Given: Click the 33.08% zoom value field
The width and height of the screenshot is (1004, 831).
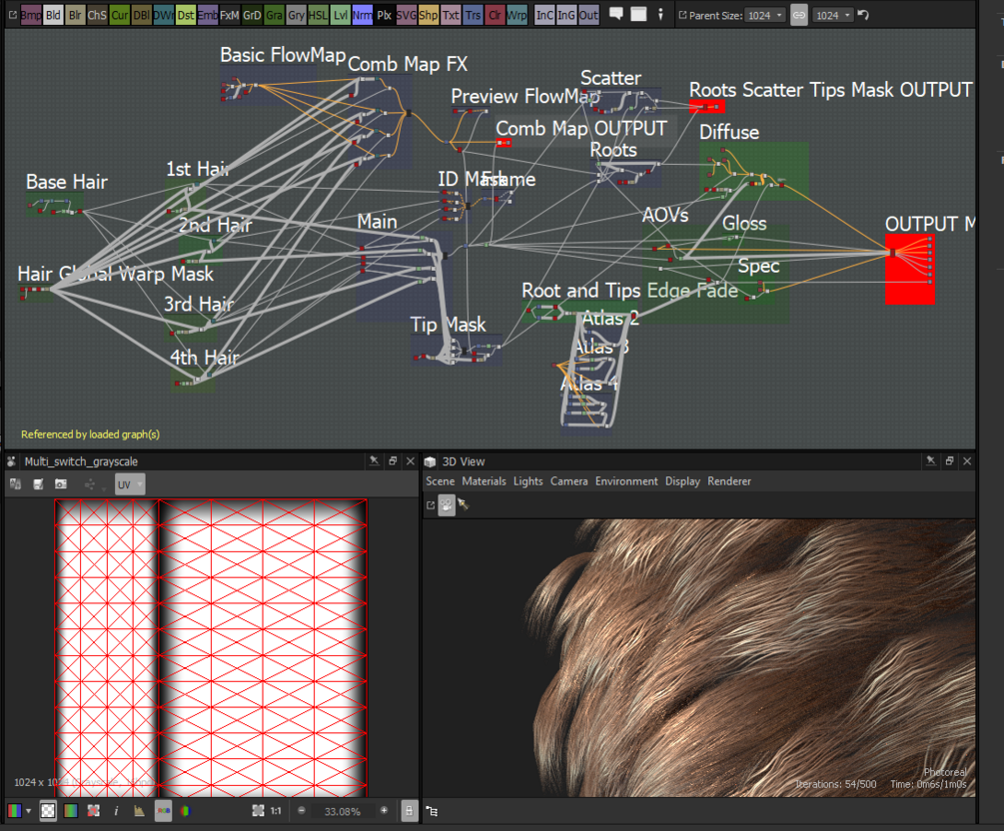Looking at the screenshot, I should point(343,811).
